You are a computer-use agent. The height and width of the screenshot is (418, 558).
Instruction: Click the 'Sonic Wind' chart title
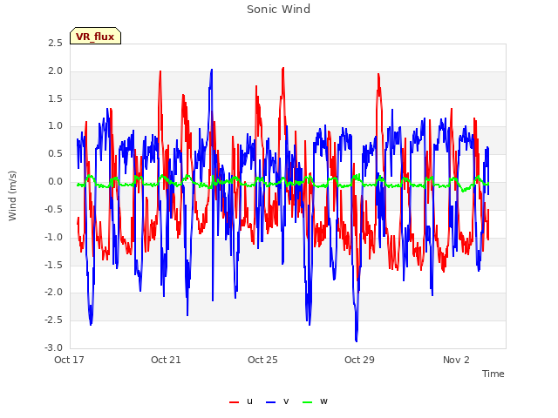(278, 10)
